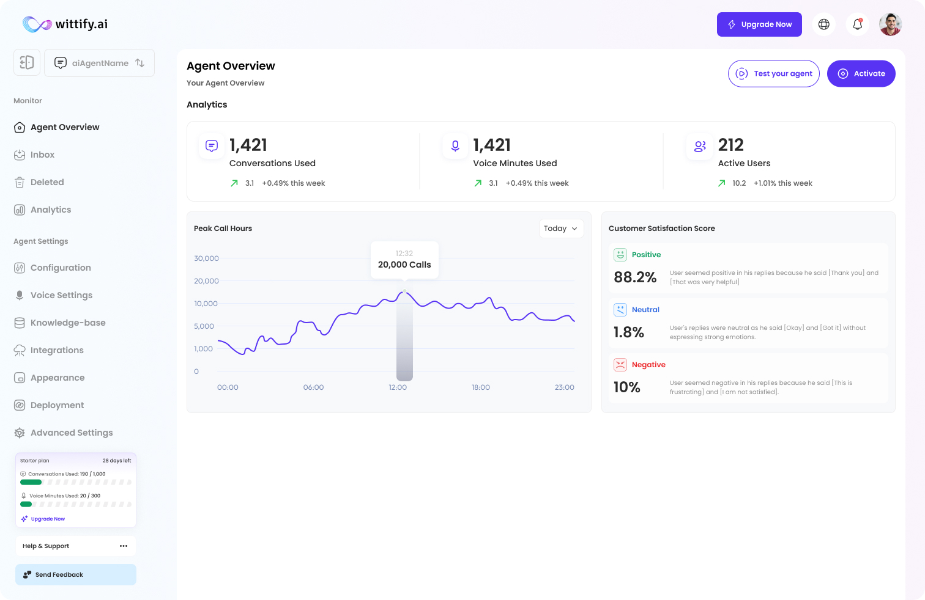This screenshot has width=925, height=600.
Task: Open Integrations page
Action: coord(57,350)
